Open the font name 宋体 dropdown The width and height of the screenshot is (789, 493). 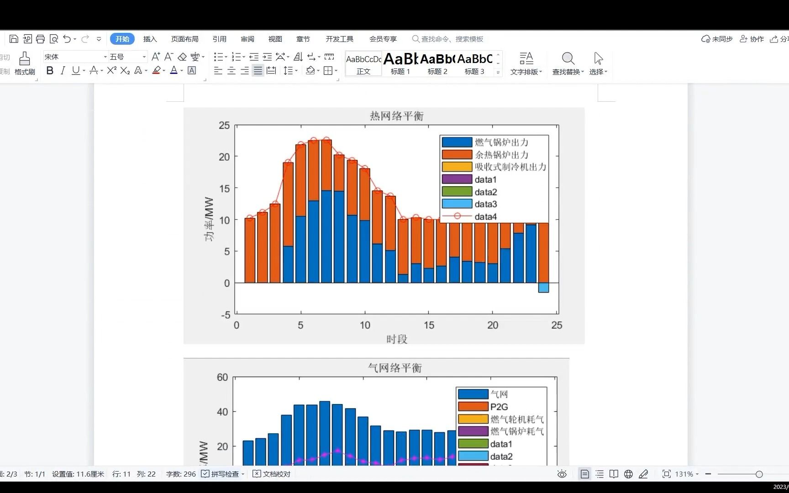(x=105, y=57)
